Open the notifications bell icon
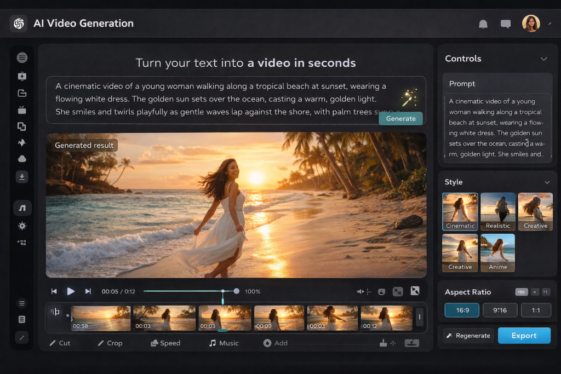Image resolution: width=561 pixels, height=374 pixels. [483, 24]
